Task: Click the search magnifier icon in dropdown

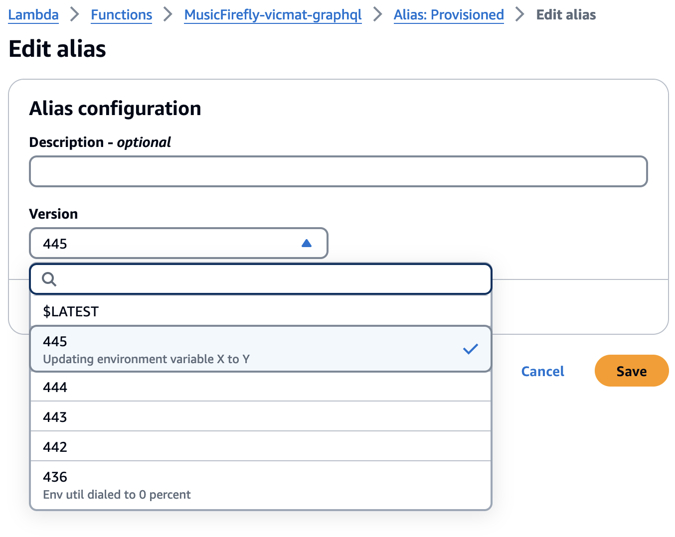Action: [49, 279]
